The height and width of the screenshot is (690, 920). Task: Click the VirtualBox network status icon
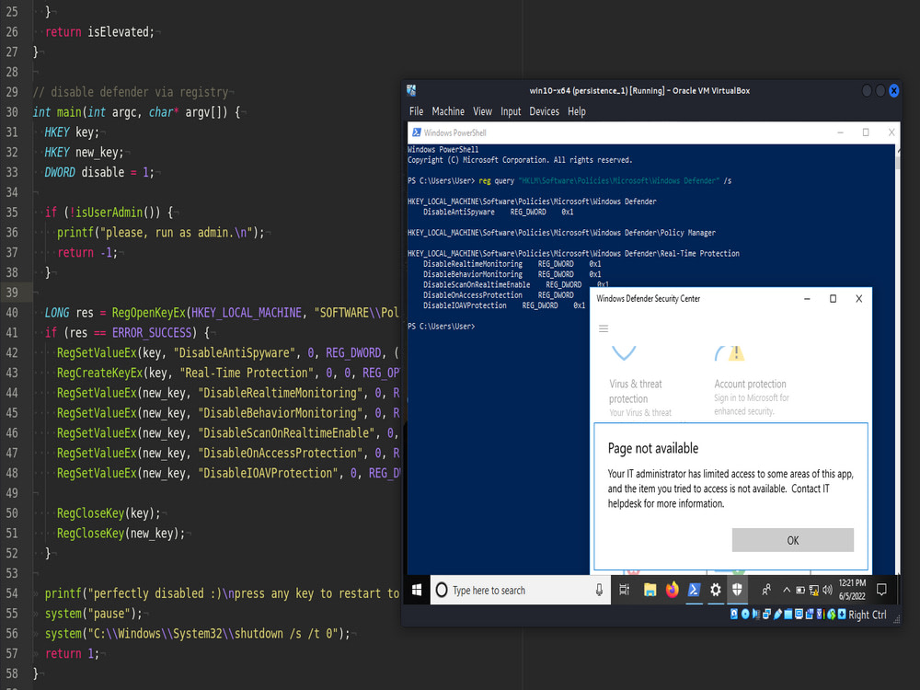[x=766, y=615]
